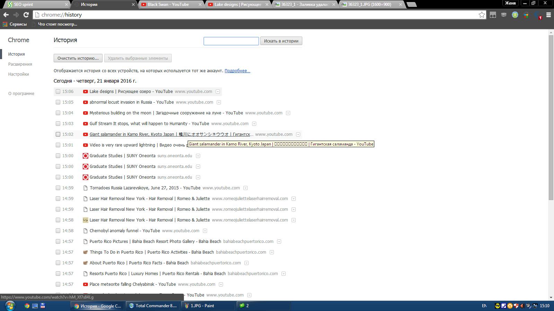Click the page icon beside Tornadoes Russia entry
Viewport: 554px width, 311px height.
click(85, 188)
